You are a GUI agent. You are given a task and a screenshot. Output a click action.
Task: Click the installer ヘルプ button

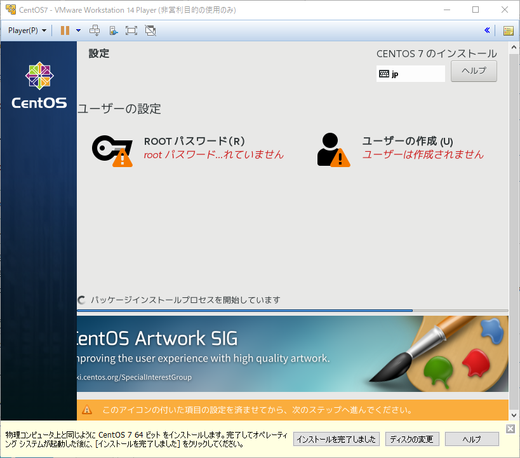[x=474, y=71]
